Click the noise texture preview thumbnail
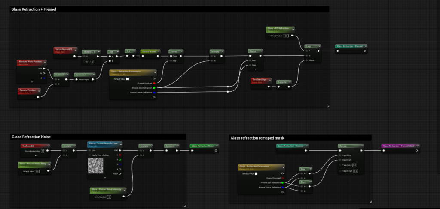 coord(95,165)
